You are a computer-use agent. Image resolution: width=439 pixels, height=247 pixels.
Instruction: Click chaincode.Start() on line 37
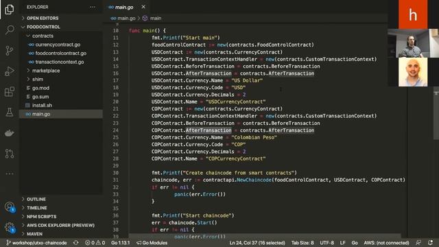(x=193, y=223)
